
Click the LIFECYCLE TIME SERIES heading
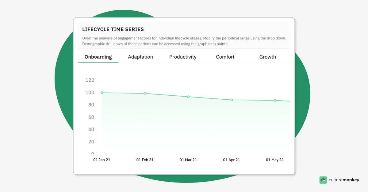pyautogui.click(x=113, y=29)
